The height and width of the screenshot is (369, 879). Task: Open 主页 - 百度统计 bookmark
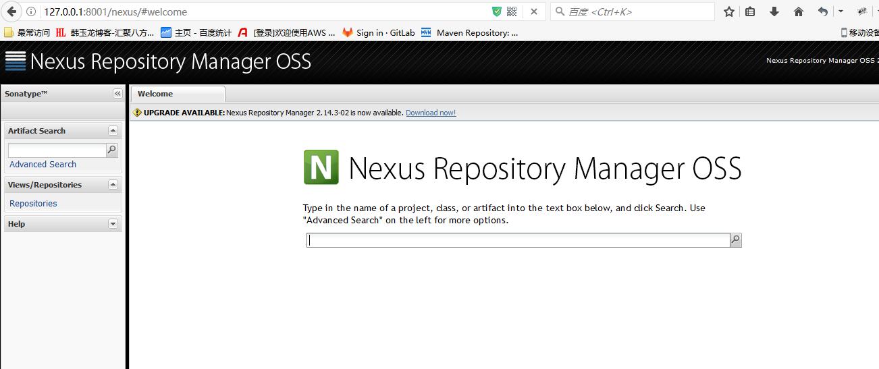(196, 32)
